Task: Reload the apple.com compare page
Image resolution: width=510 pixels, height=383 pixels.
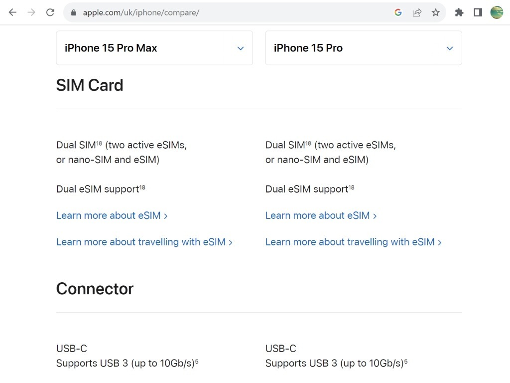Action: (x=50, y=12)
